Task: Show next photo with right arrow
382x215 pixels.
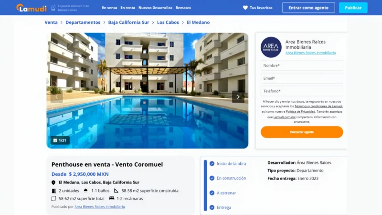Action: (x=238, y=97)
